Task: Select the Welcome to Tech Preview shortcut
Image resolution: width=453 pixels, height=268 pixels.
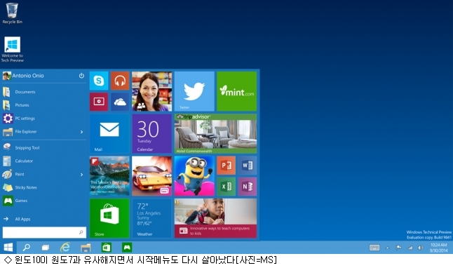Action: coord(12,49)
